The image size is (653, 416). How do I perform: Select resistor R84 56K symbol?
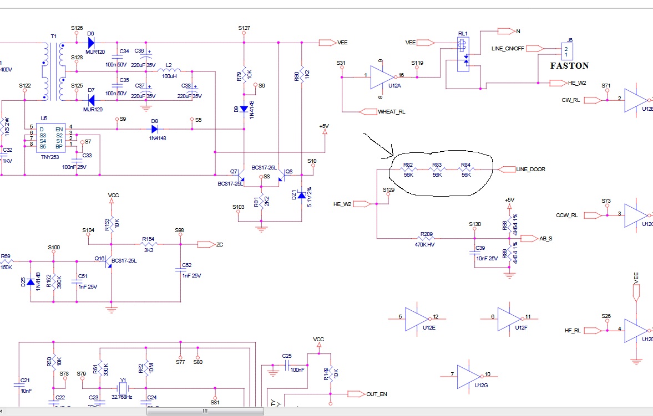[465, 170]
